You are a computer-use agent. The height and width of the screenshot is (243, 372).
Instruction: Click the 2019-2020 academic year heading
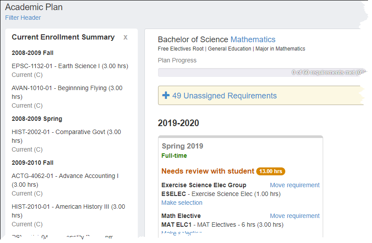tap(178, 123)
